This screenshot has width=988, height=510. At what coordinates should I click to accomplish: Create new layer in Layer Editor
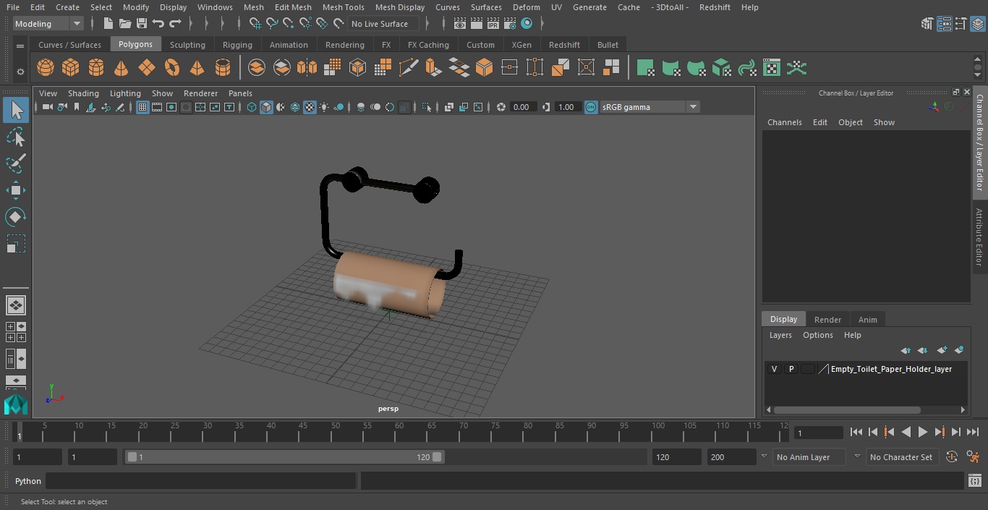pyautogui.click(x=942, y=350)
